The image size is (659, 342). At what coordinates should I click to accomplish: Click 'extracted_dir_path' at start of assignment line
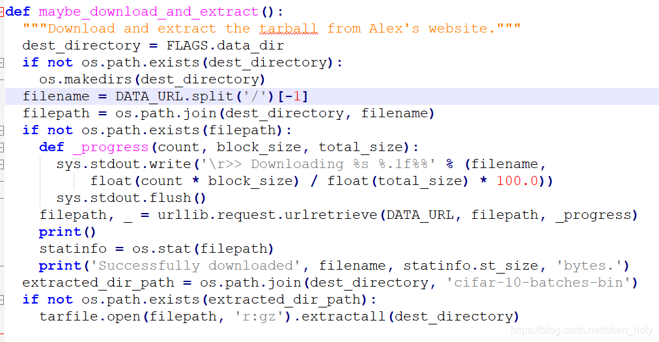click(98, 282)
